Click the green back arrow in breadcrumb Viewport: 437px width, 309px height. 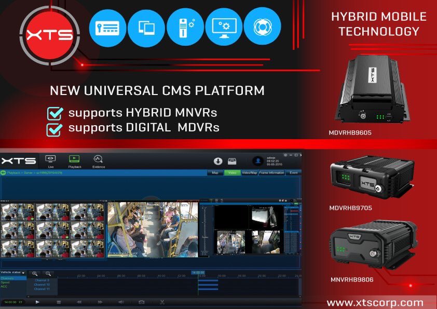[3, 173]
